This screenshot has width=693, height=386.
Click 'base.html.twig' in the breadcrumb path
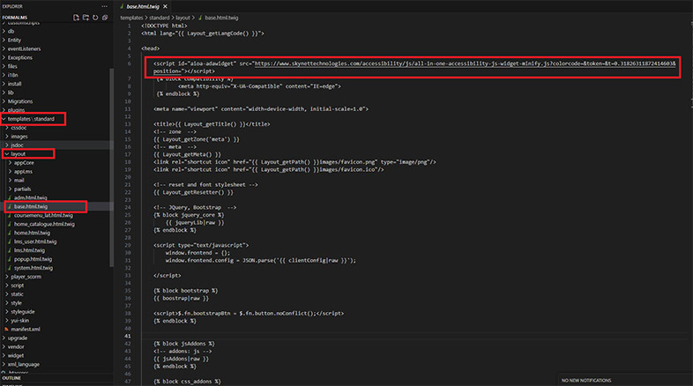click(221, 18)
